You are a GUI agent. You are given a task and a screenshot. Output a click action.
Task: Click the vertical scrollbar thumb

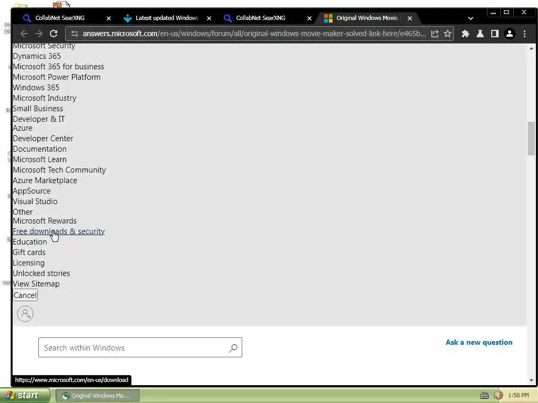pyautogui.click(x=531, y=138)
